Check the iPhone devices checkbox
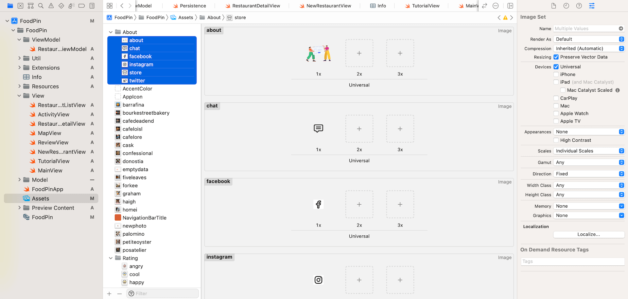 [x=556, y=74]
